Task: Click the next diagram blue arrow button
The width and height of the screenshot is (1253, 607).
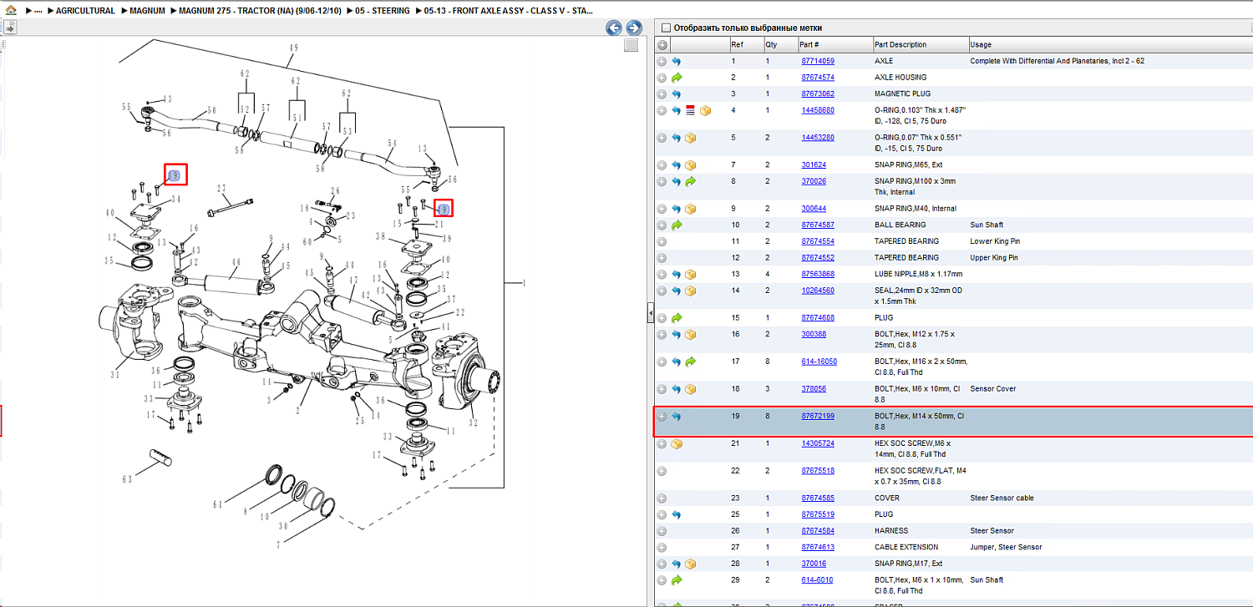Action: [x=634, y=28]
